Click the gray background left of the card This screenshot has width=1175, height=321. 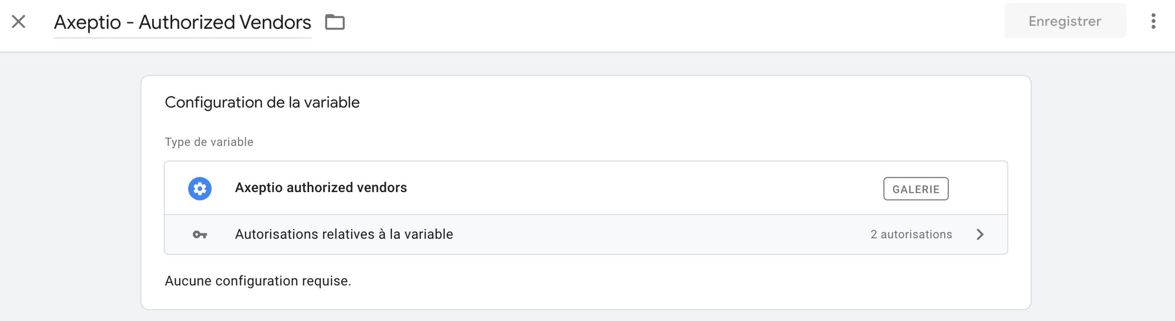tap(70, 187)
